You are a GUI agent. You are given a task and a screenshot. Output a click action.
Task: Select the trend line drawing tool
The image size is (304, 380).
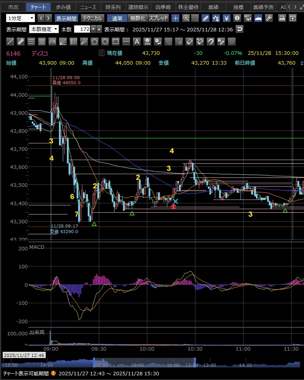tap(11, 41)
